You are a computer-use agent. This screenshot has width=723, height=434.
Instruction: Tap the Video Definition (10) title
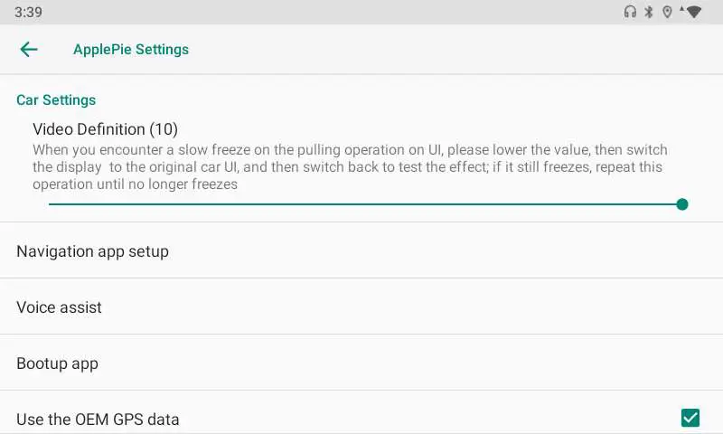point(105,129)
